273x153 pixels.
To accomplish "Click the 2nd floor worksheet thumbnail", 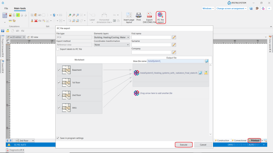I will (66, 95).
